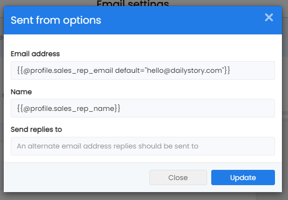Viewport: 288px width, 200px height.
Task: Click the "Sent from options" dialog title
Action: [x=56, y=20]
